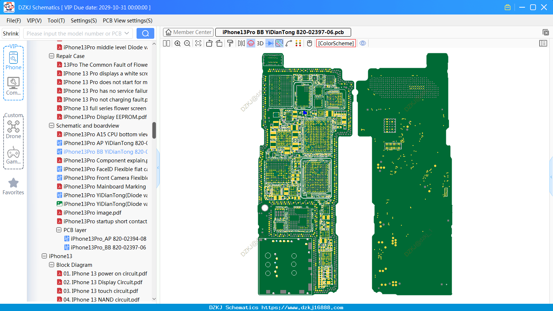
Task: Click the fit-to-screen icon
Action: pos(198,43)
